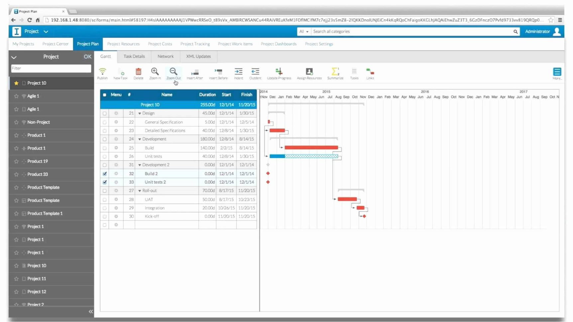Image resolution: width=573 pixels, height=322 pixels.
Task: Open the All categories search dropdown
Action: [x=304, y=31]
